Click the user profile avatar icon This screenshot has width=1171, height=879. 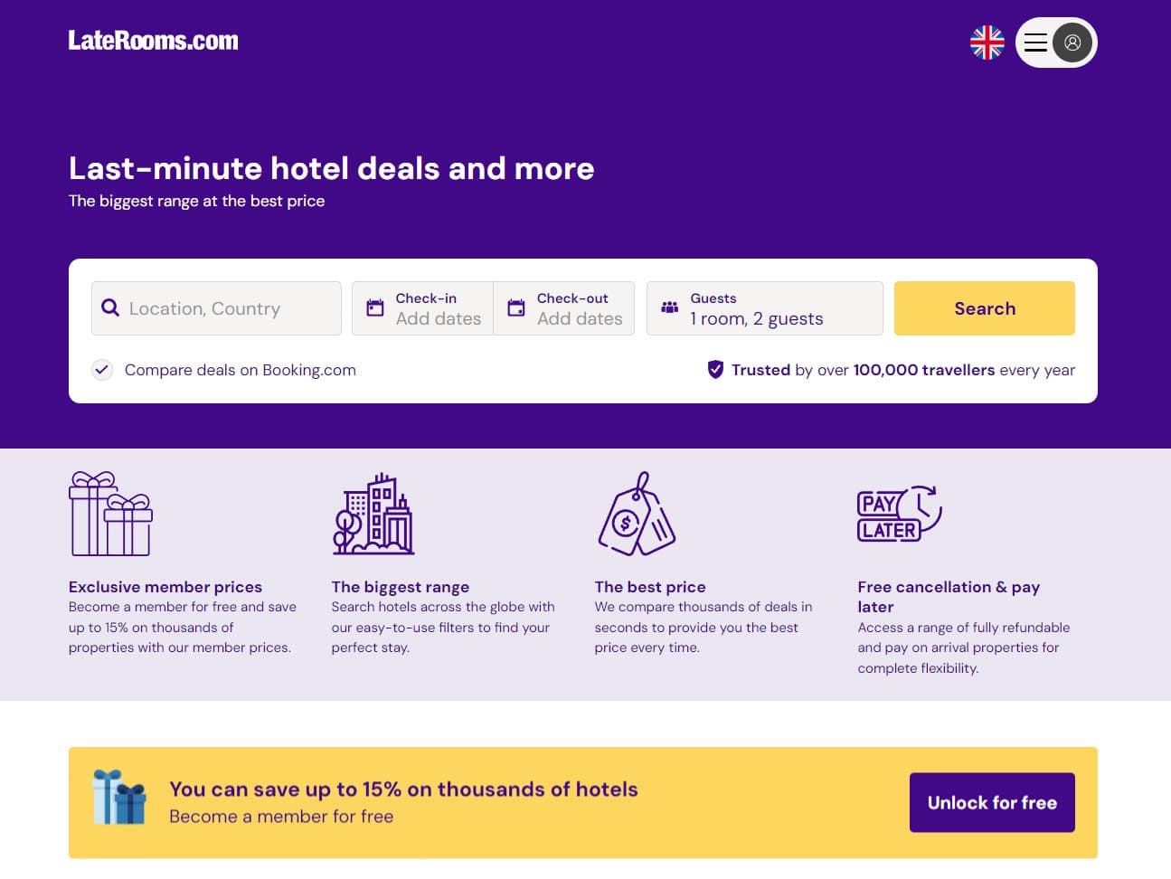1072,43
